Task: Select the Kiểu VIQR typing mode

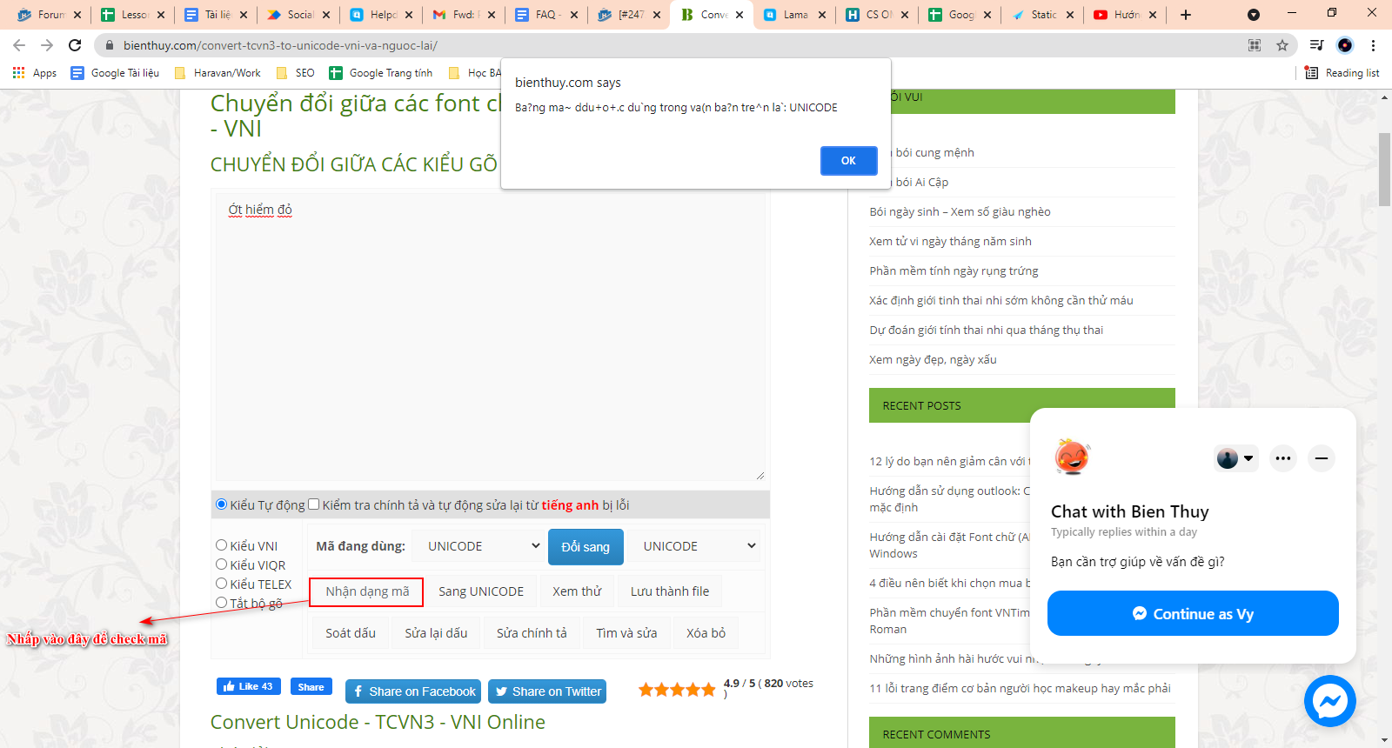Action: coord(222,564)
